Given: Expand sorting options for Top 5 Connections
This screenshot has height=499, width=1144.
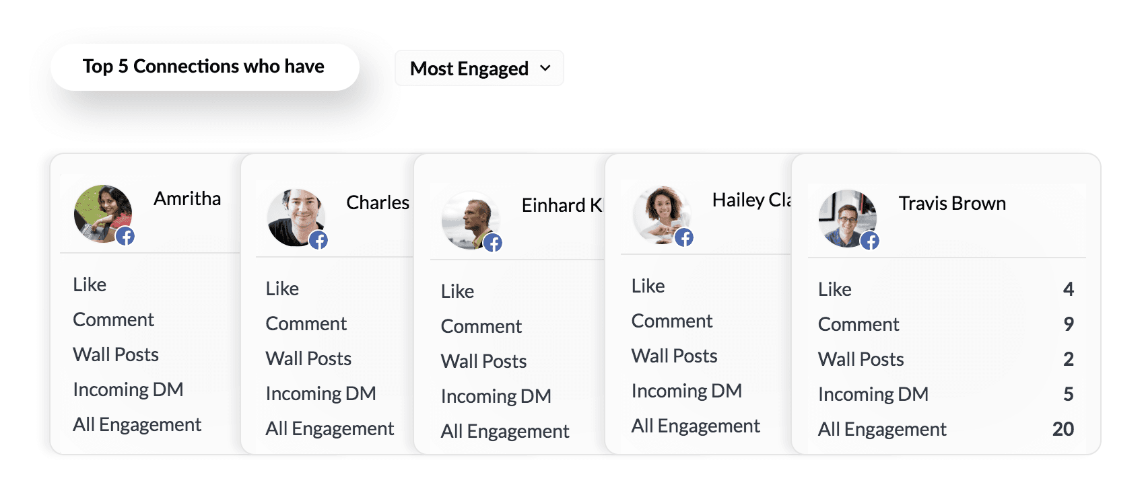Looking at the screenshot, I should 479,68.
